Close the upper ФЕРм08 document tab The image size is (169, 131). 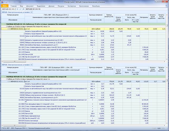click(x=31, y=12)
